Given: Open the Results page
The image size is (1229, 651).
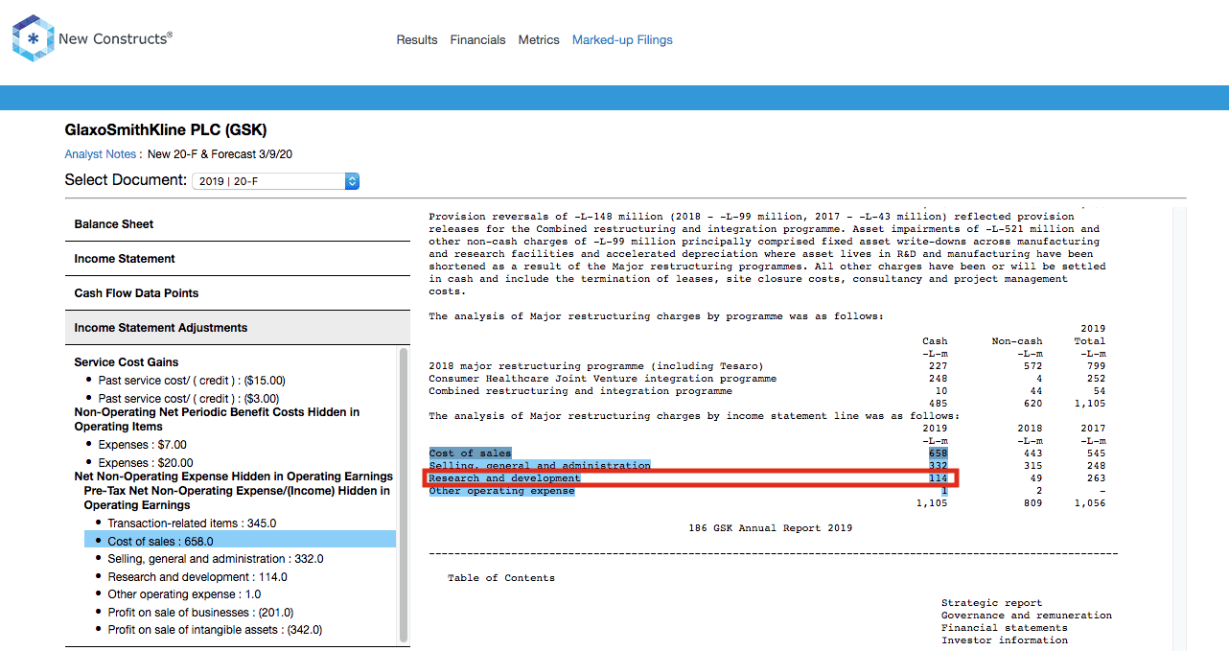Looking at the screenshot, I should (x=417, y=40).
